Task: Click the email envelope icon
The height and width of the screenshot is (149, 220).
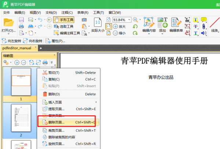Action: point(30,20)
